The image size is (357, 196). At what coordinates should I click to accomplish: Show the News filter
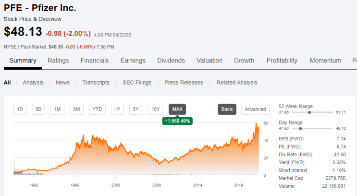62,83
